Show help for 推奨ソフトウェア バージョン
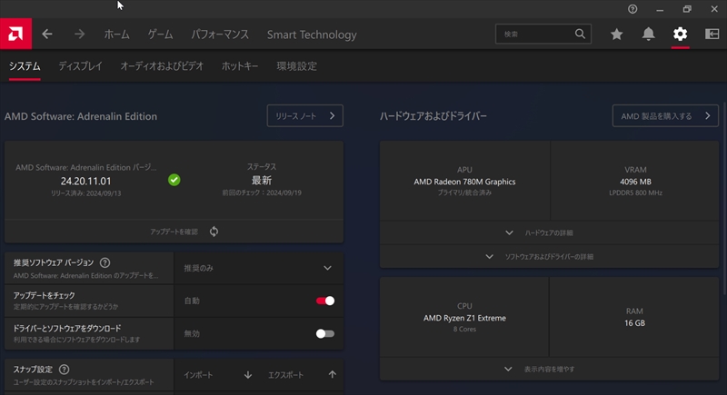Viewport: 727px width, 395px height. (105, 262)
